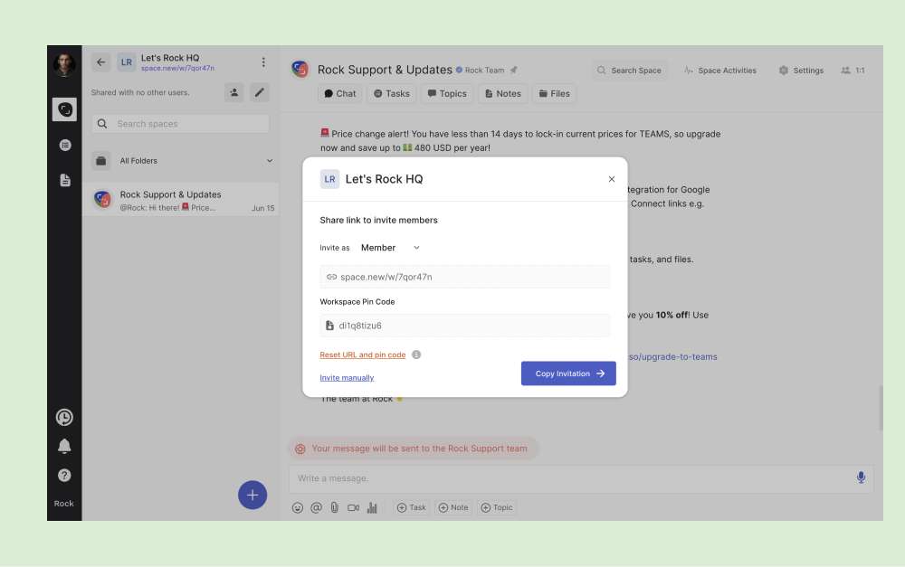Screen dimensions: 905x567
Task: Click the microphone voice message icon
Action: pyautogui.click(x=861, y=477)
